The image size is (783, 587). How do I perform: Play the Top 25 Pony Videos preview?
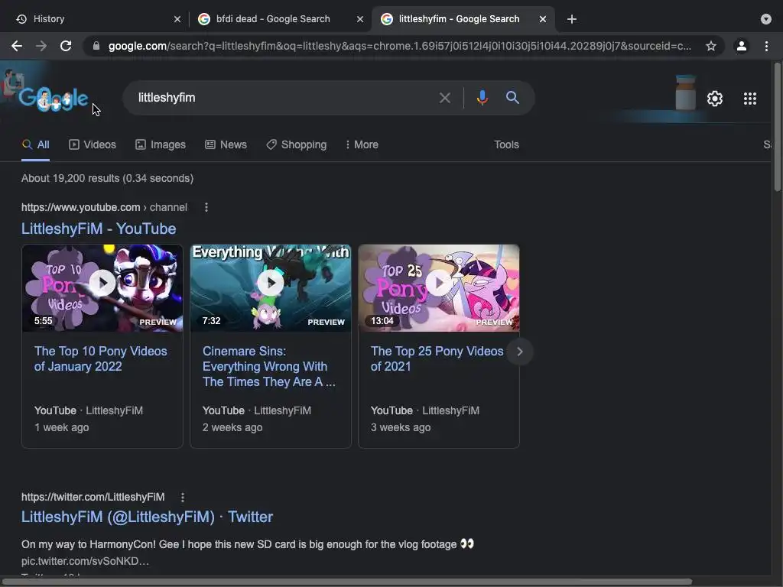[x=439, y=283]
